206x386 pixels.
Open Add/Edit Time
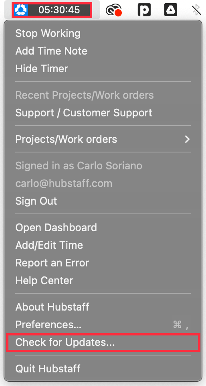click(x=103, y=245)
